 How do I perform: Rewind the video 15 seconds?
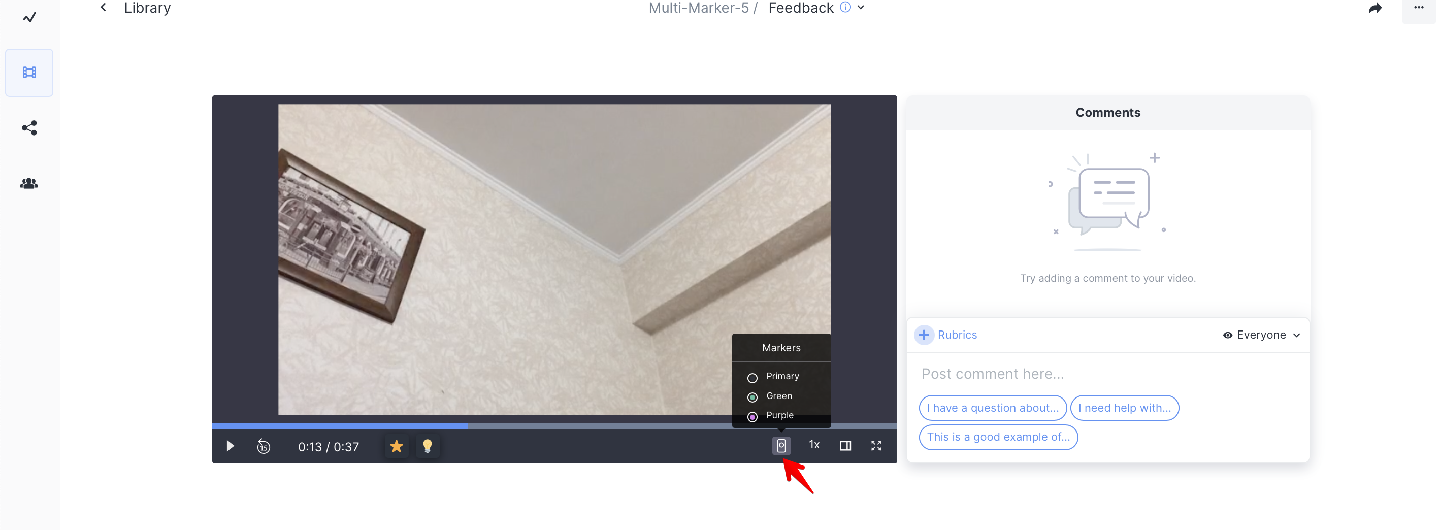coord(264,446)
